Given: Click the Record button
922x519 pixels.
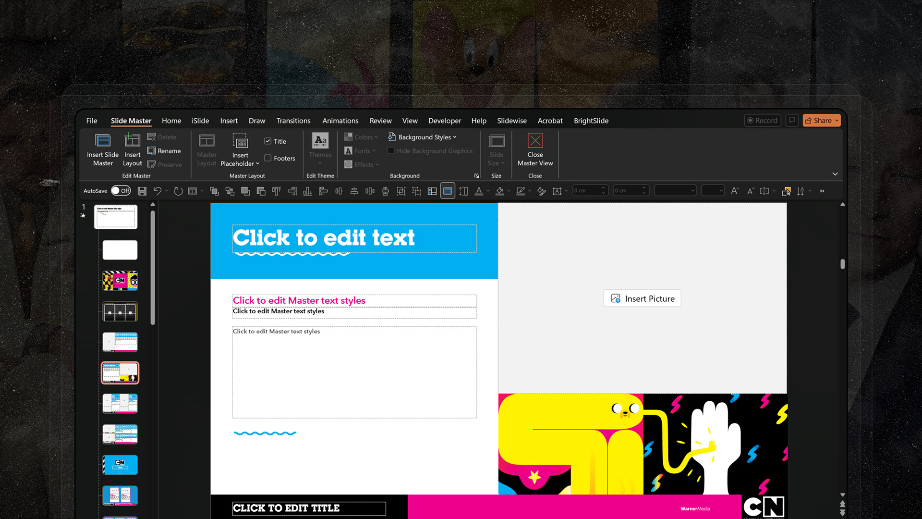Looking at the screenshot, I should tap(762, 121).
